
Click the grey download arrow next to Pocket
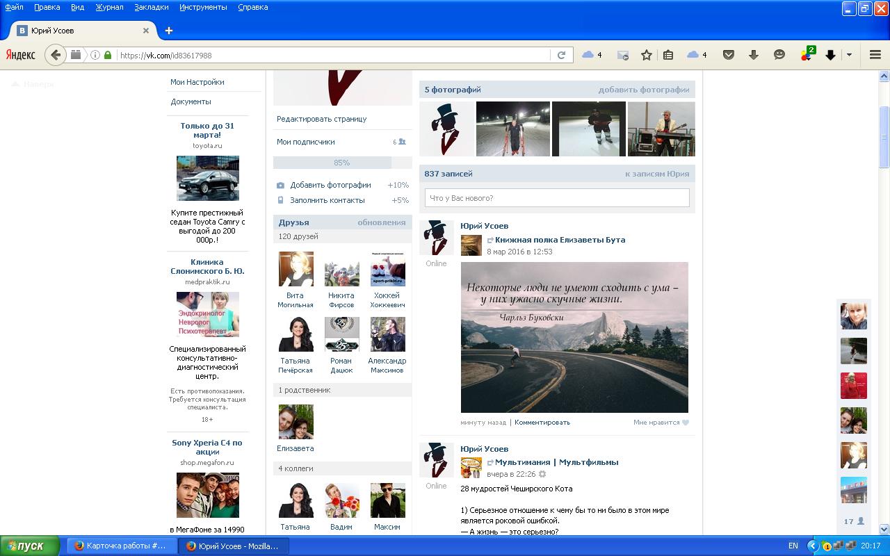pyautogui.click(x=754, y=55)
